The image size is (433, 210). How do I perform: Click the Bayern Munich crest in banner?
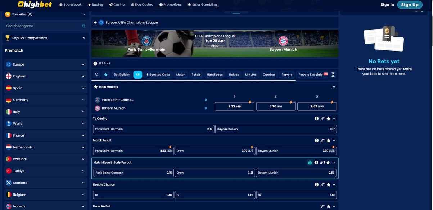click(x=283, y=41)
